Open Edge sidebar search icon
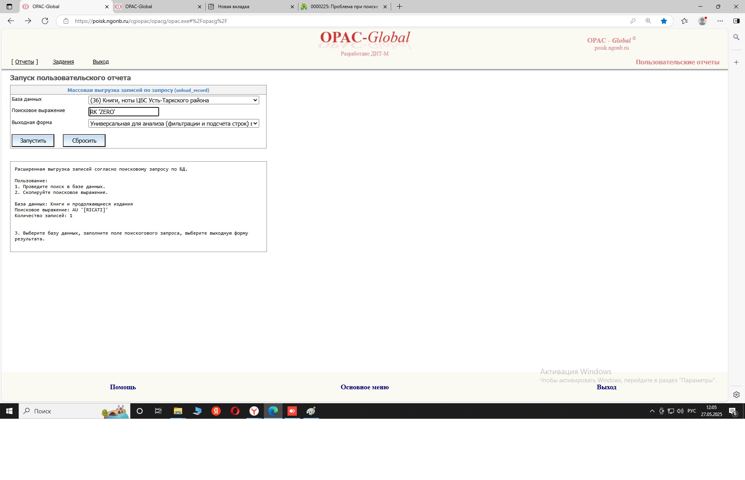Viewport: 745px width, 480px height. [x=736, y=37]
